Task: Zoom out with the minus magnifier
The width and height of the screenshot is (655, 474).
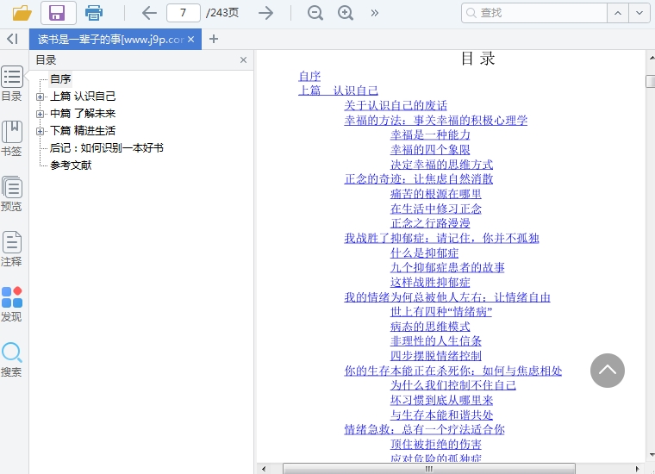Action: pyautogui.click(x=315, y=13)
